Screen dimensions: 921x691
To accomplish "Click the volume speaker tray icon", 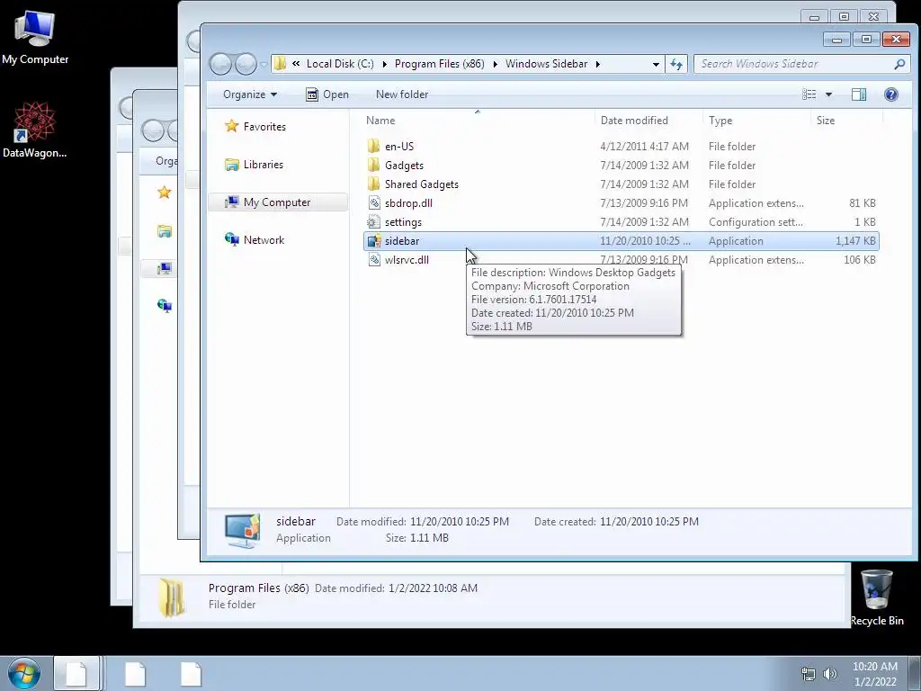I will (x=830, y=674).
